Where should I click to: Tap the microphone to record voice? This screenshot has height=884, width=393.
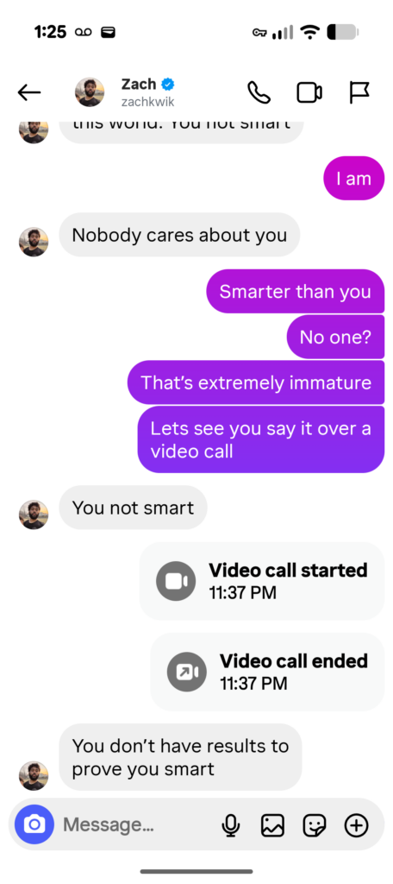(x=230, y=826)
